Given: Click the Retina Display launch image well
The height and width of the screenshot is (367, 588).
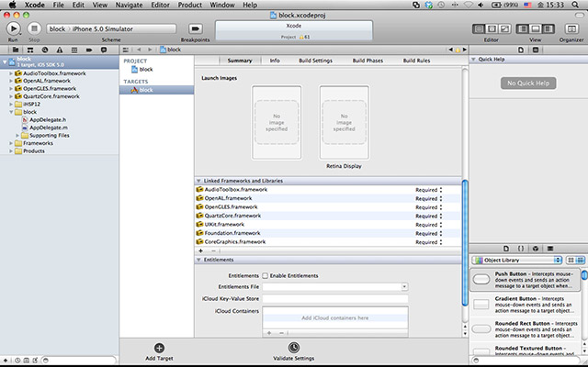Looking at the screenshot, I should pos(344,122).
